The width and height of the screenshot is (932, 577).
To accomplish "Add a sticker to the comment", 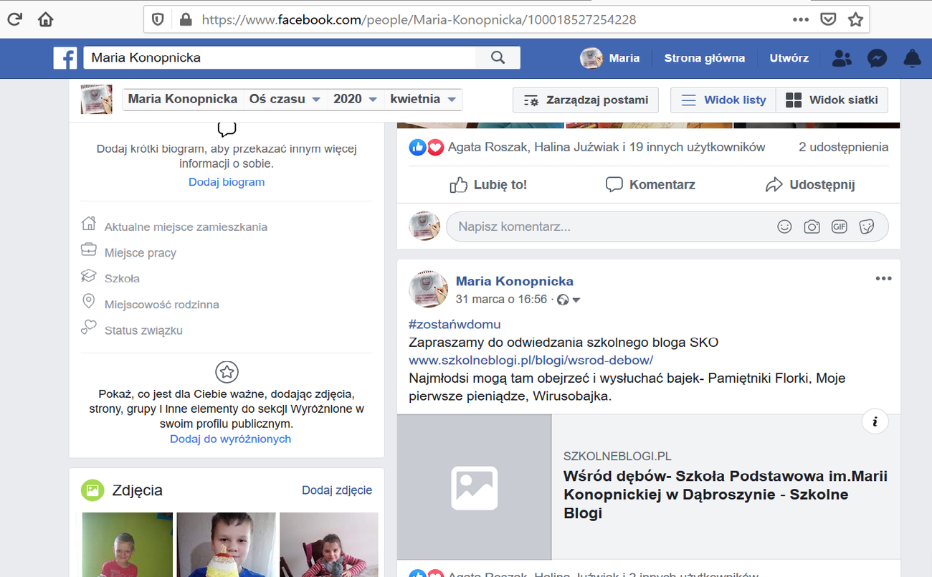I will click(x=866, y=226).
